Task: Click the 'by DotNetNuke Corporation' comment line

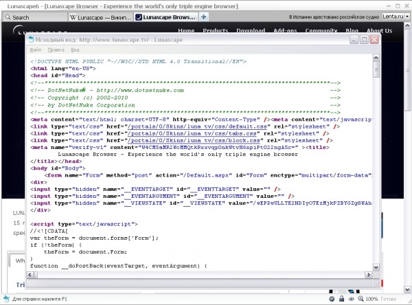Action: (x=82, y=105)
